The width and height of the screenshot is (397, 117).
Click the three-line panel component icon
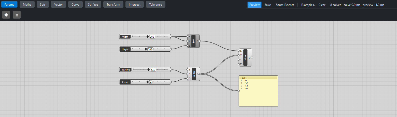coord(17,15)
